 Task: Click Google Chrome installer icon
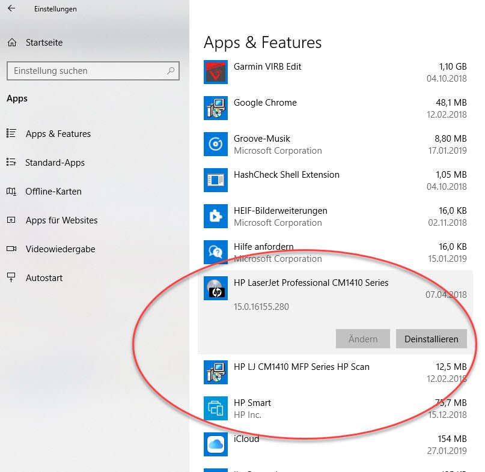tap(216, 108)
